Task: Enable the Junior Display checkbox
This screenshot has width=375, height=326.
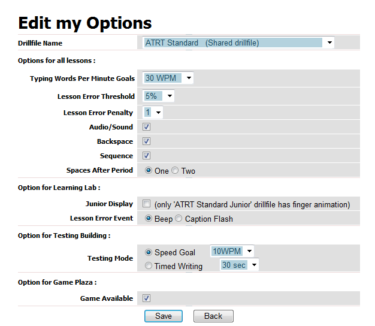Action: (x=147, y=204)
